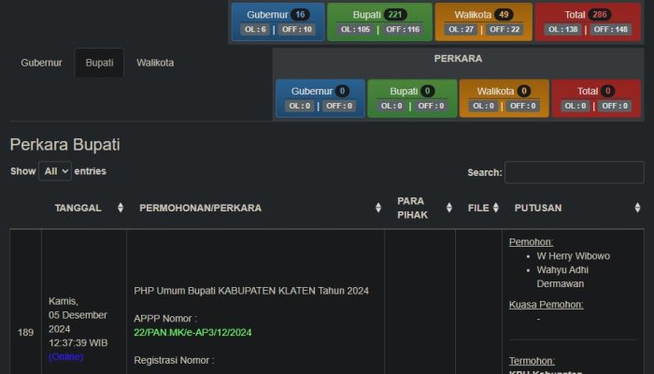Click OL : 138 badge in Total card
The height and width of the screenshot is (374, 654).
click(563, 29)
